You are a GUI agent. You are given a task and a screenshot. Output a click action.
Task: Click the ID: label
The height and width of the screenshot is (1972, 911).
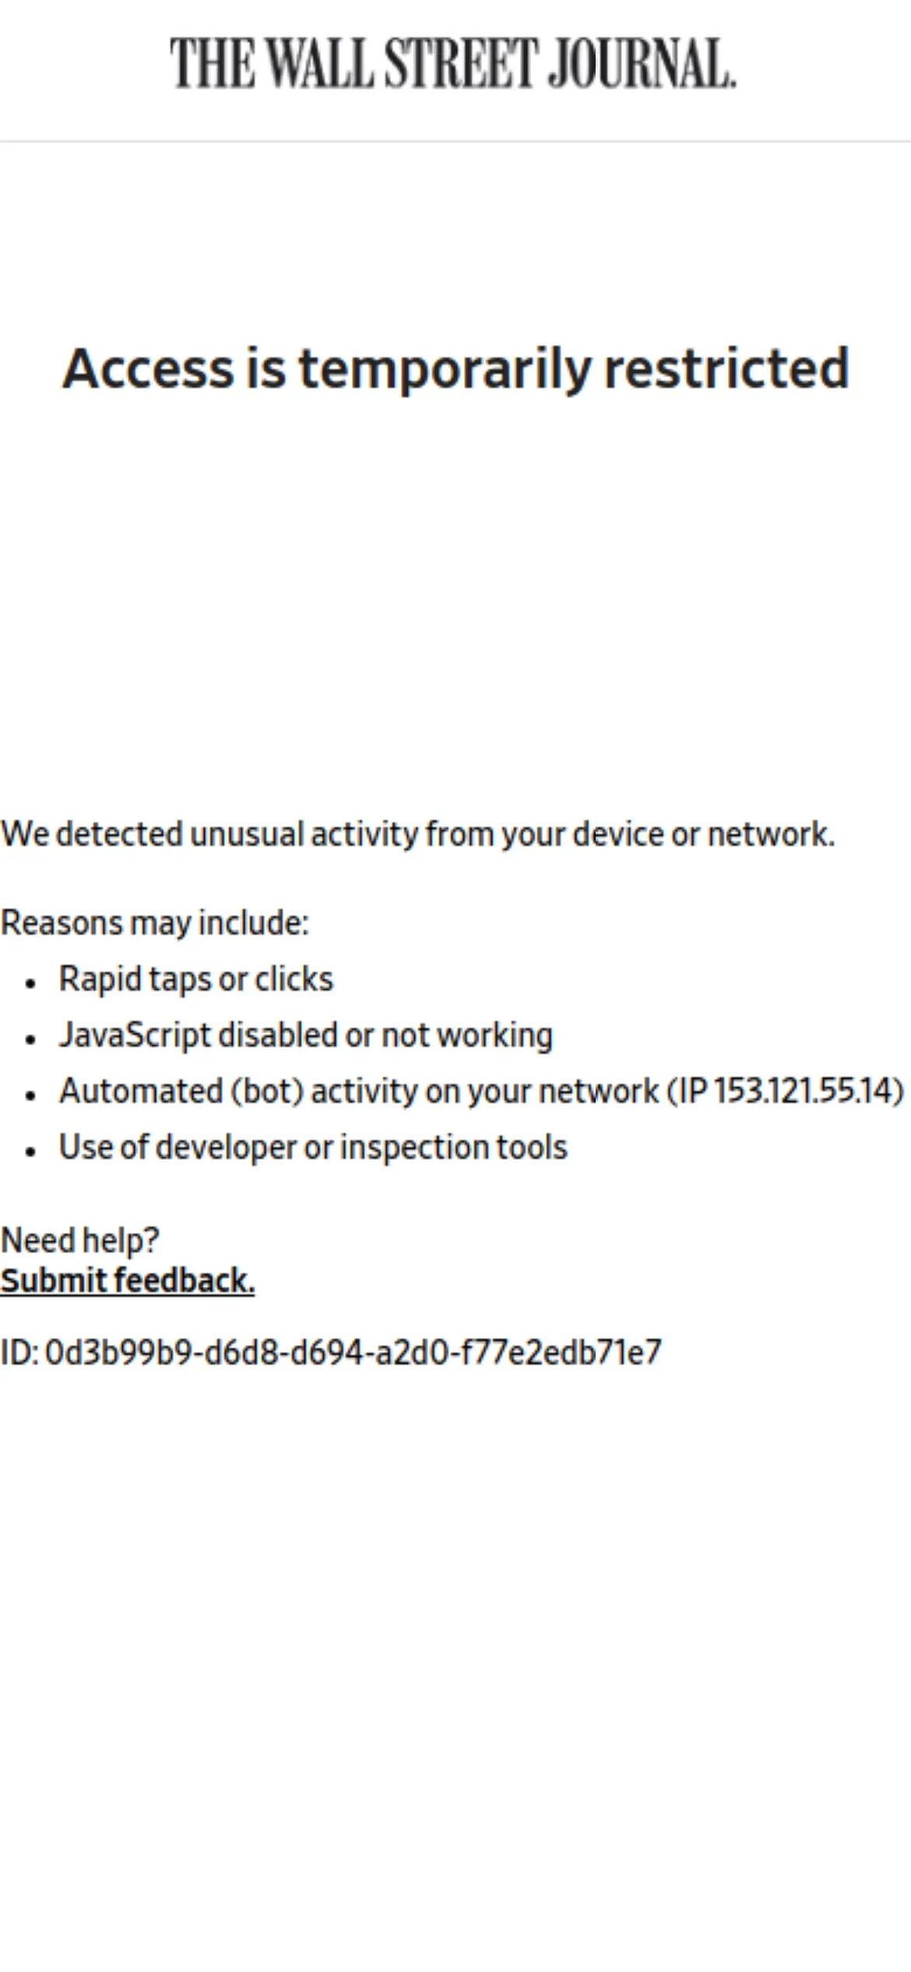pos(19,1352)
